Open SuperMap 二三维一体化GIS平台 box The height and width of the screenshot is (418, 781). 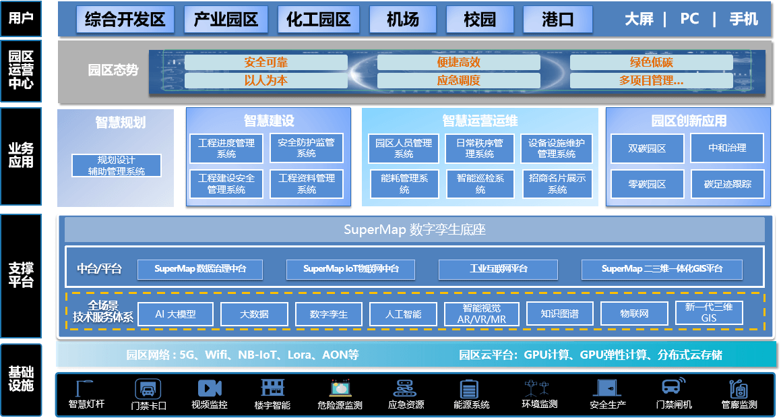[662, 269]
